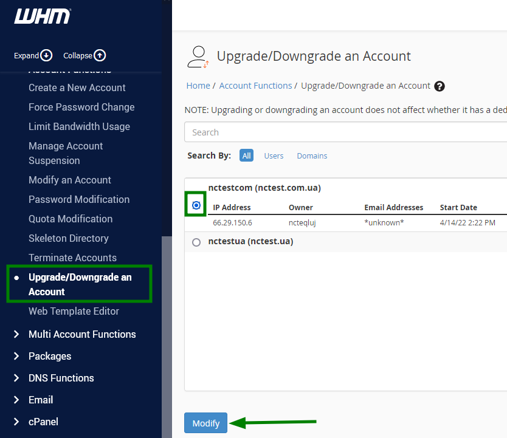Open Upgrade/Downgrade an Account menu item
The height and width of the screenshot is (438, 507).
(80, 284)
